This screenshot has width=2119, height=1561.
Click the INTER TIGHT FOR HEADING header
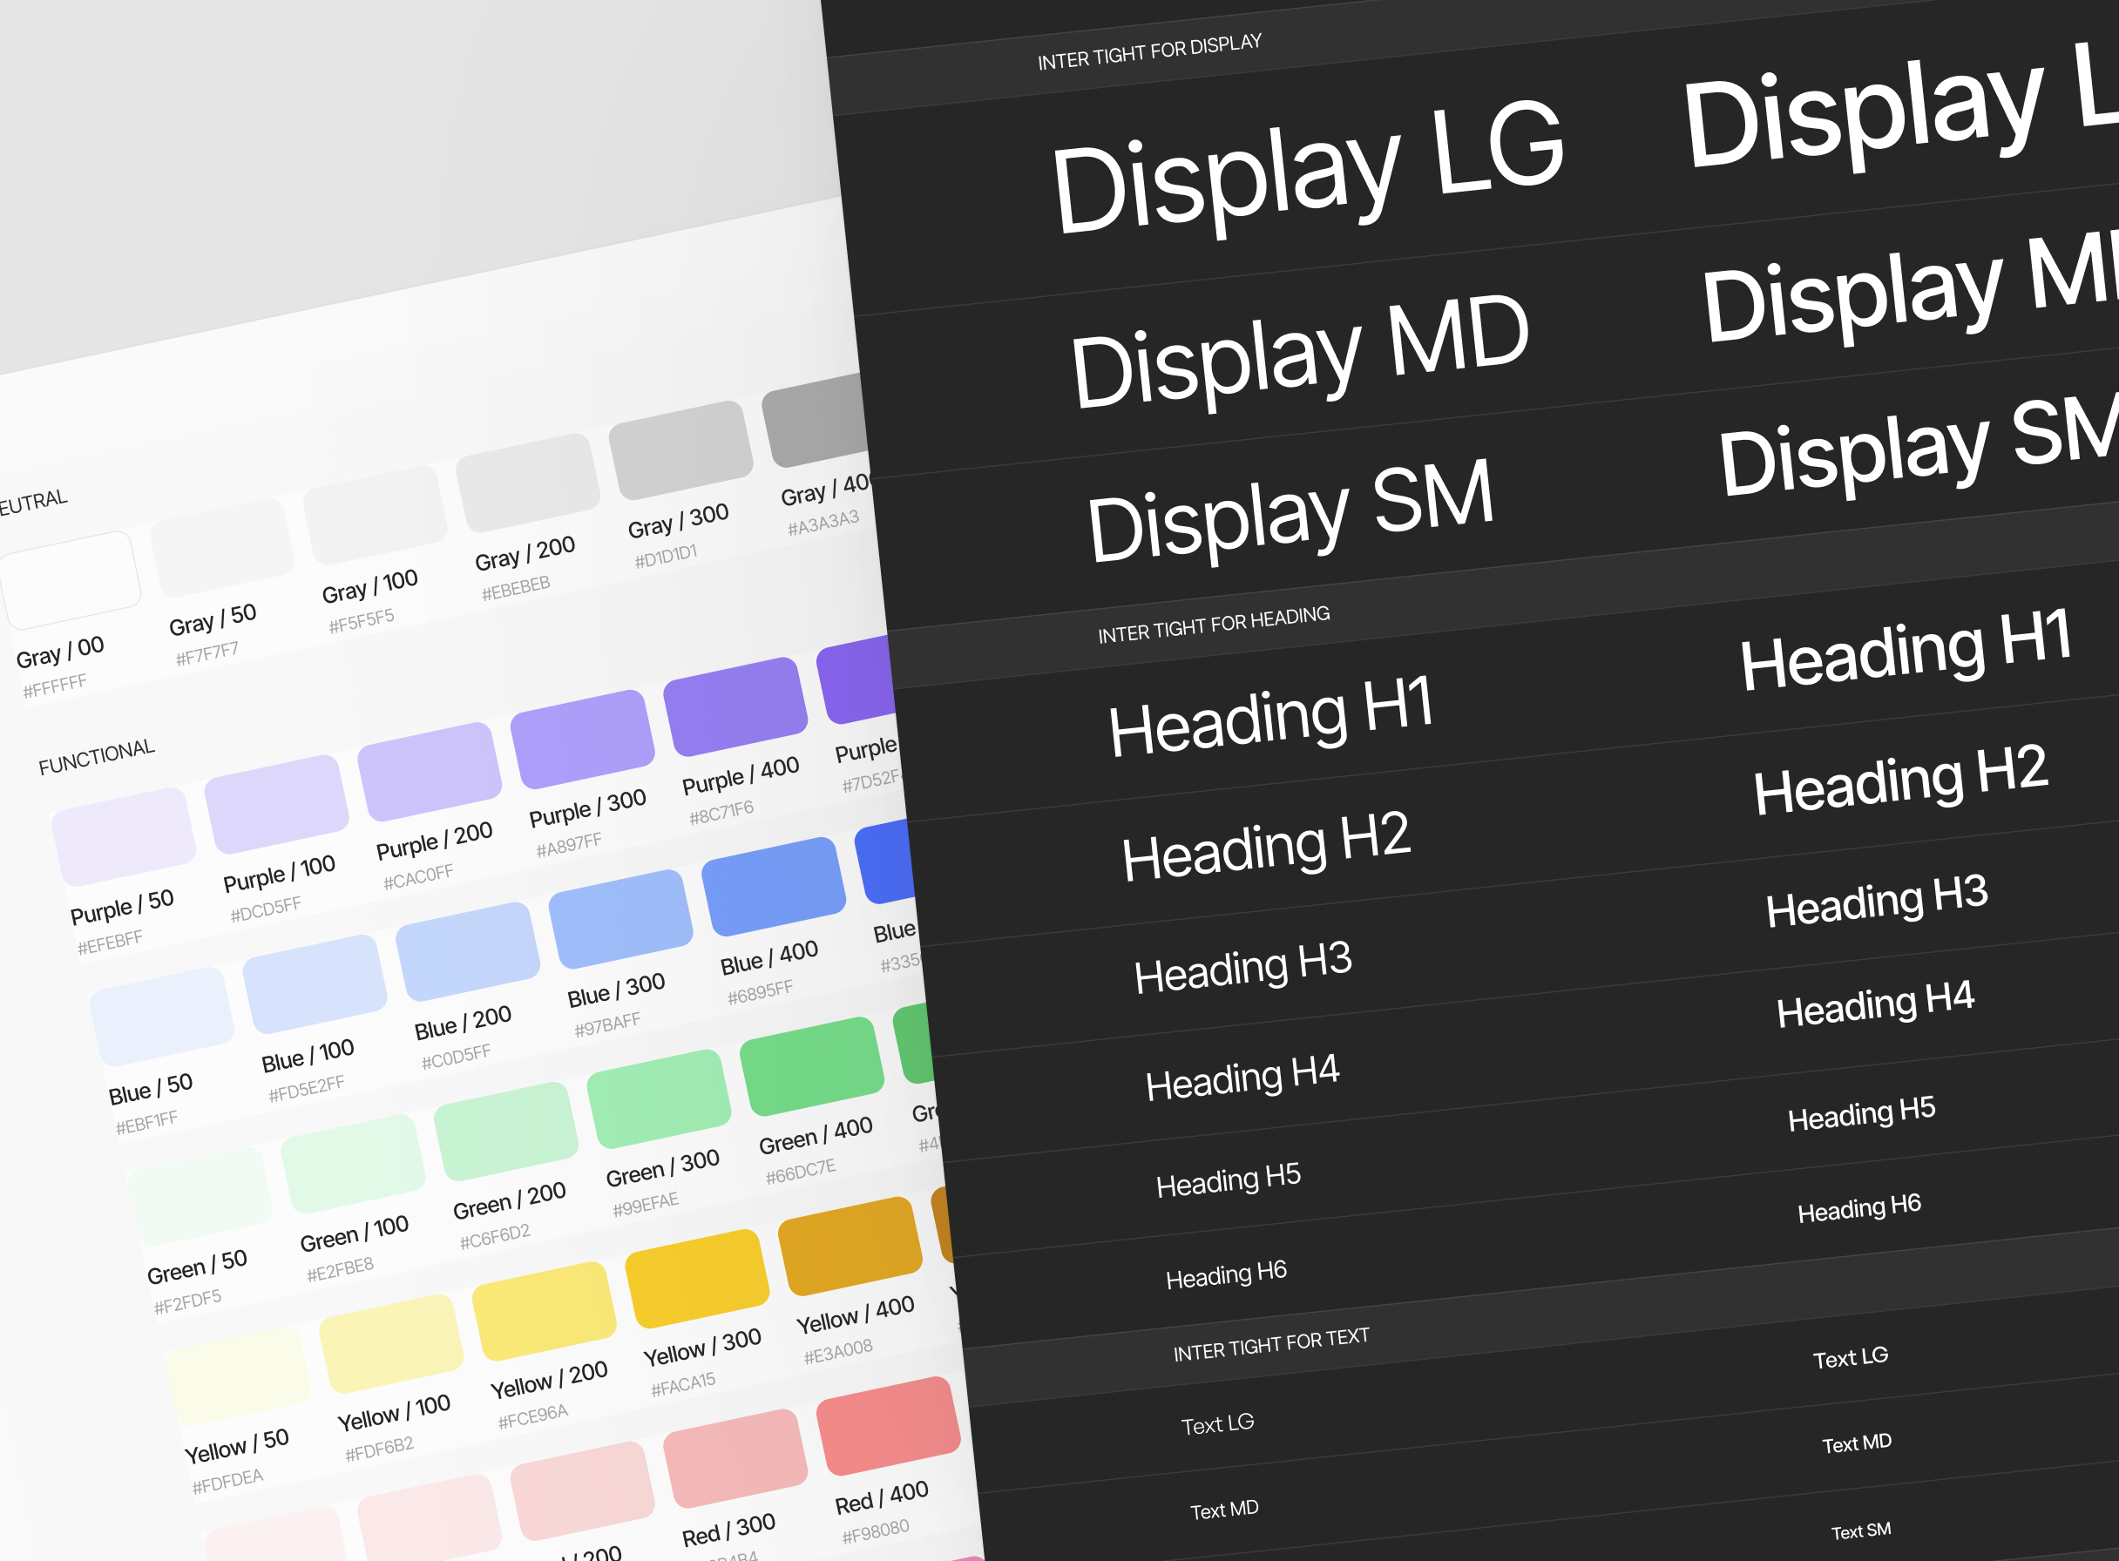1214,625
